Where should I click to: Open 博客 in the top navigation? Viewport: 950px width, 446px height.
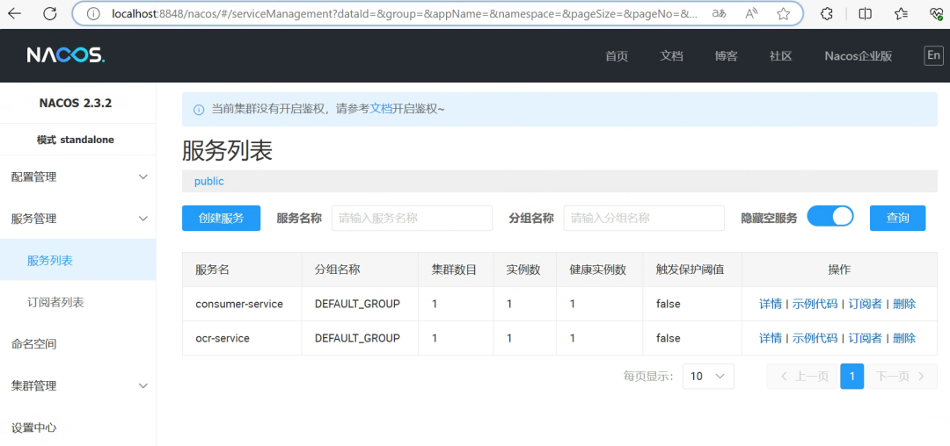pyautogui.click(x=726, y=56)
